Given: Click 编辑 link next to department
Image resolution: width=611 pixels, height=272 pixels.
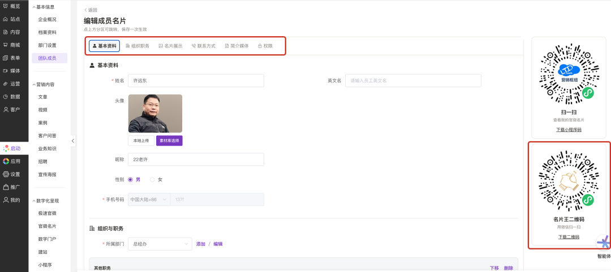Looking at the screenshot, I should pyautogui.click(x=218, y=244).
